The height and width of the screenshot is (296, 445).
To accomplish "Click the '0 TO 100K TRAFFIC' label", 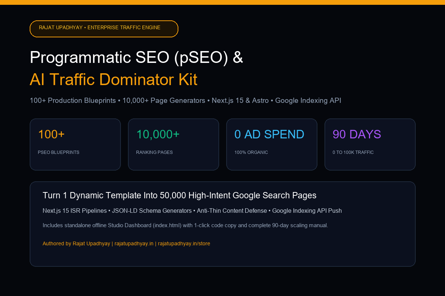I will pyautogui.click(x=353, y=152).
